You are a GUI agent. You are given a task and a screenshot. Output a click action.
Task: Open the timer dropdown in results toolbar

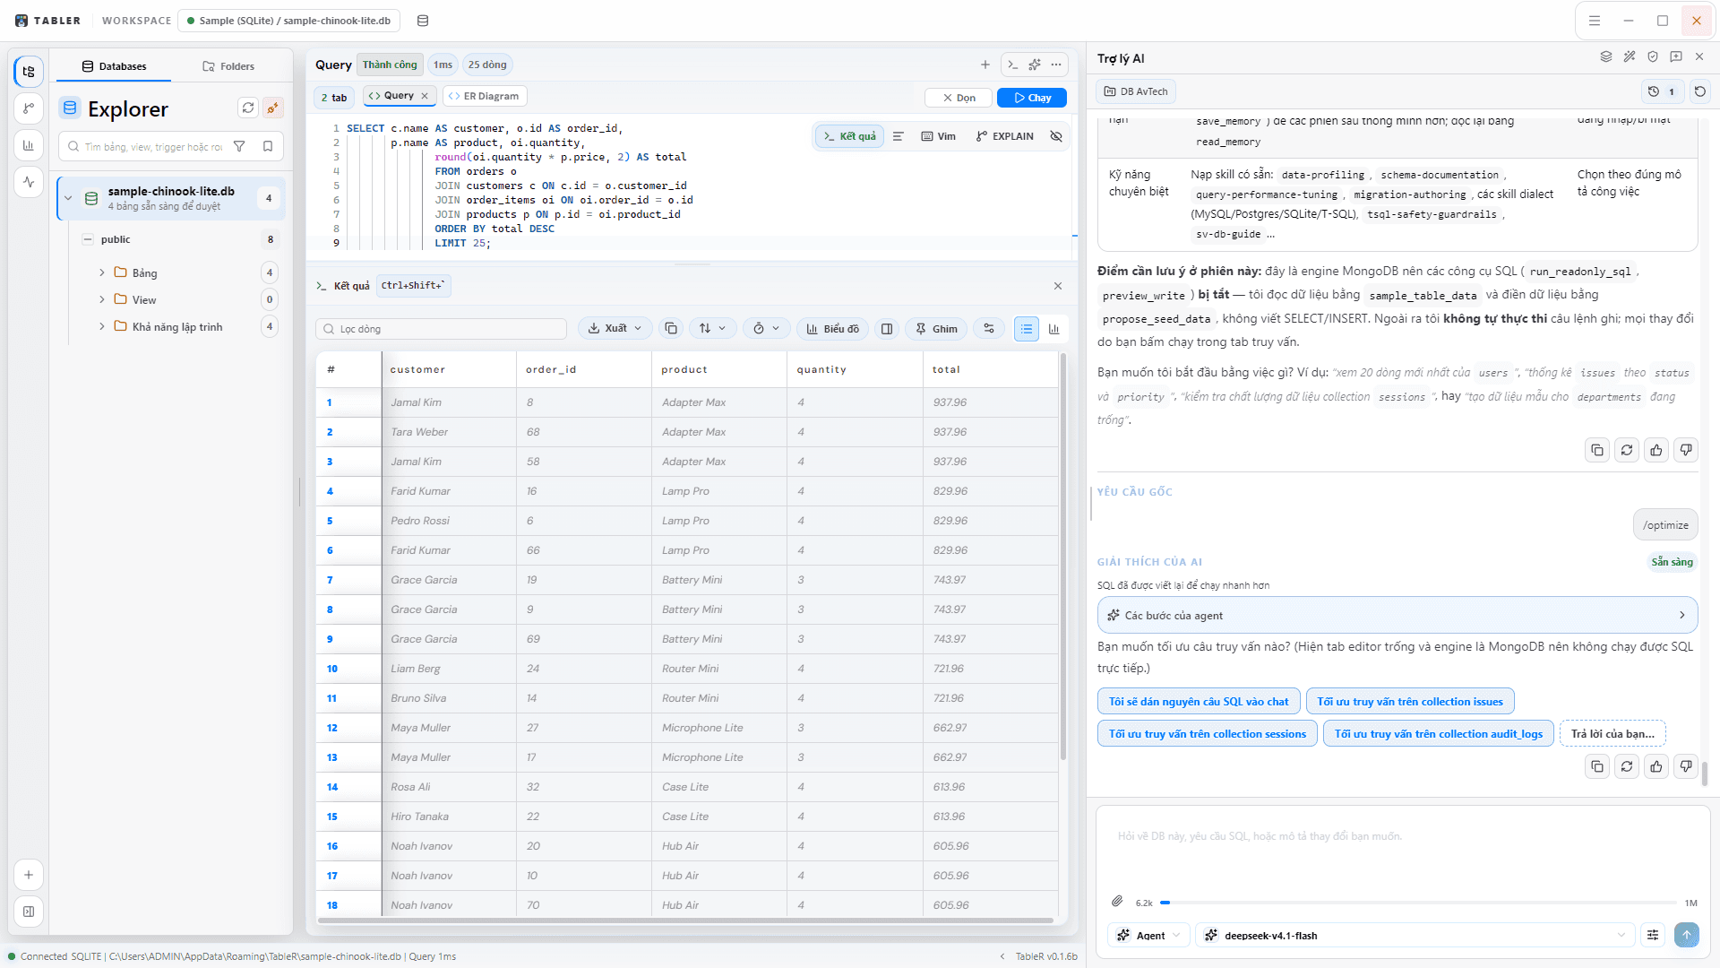(766, 329)
